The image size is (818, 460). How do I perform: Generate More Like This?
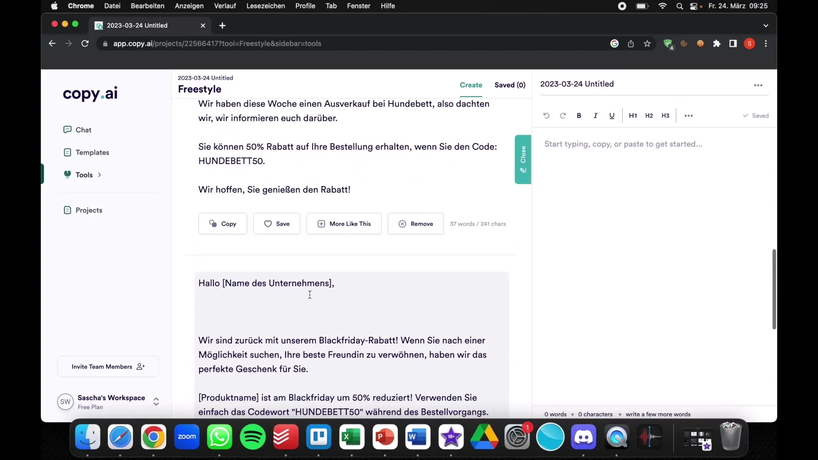344,224
